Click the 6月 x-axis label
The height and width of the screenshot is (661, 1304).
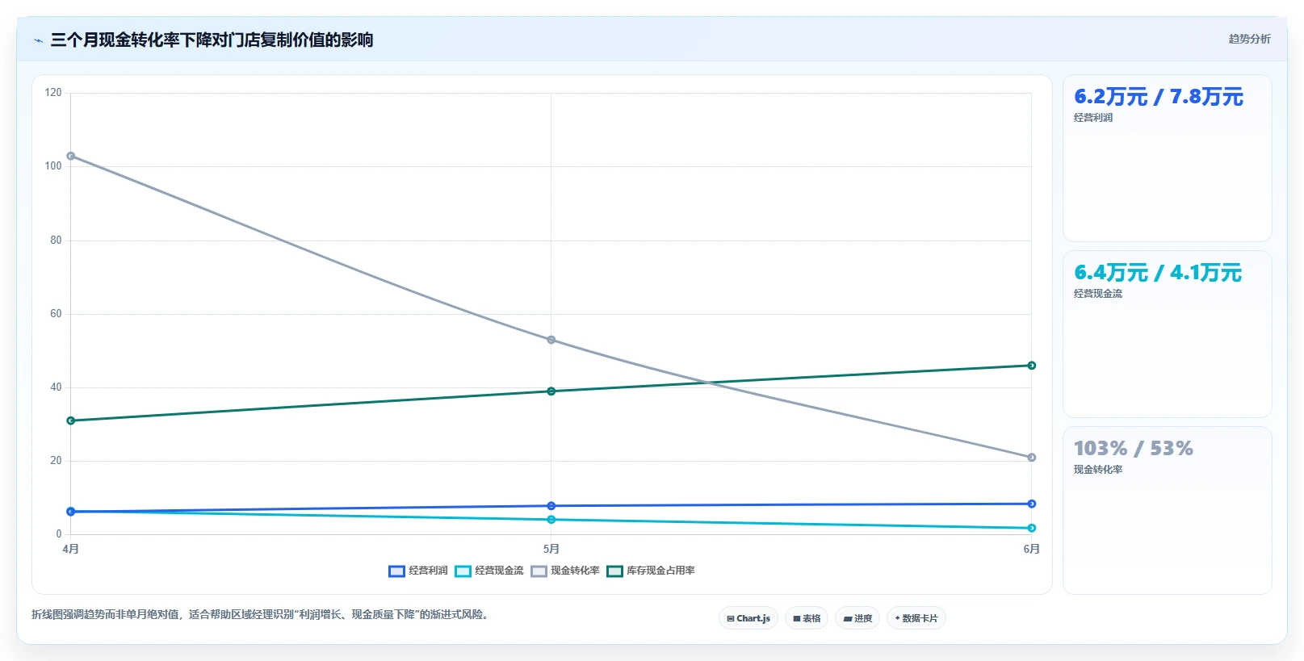(x=1032, y=549)
